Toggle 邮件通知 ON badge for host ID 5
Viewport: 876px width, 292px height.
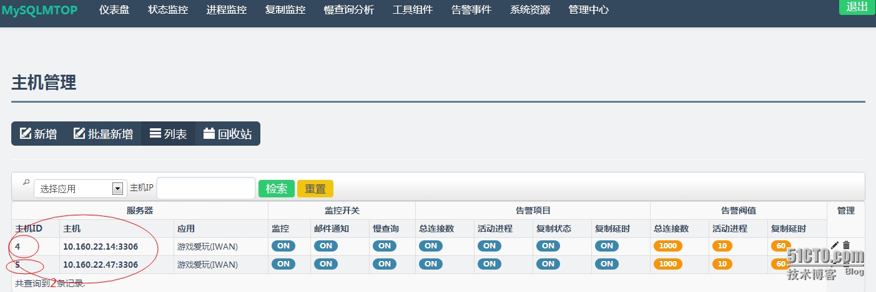pos(325,264)
